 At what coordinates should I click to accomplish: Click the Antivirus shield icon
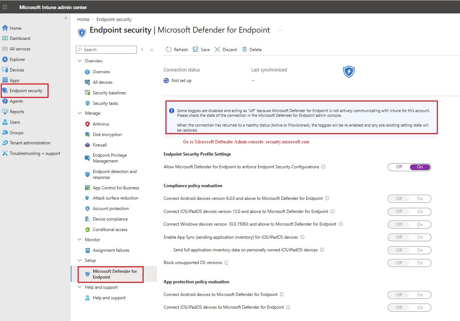click(x=87, y=124)
